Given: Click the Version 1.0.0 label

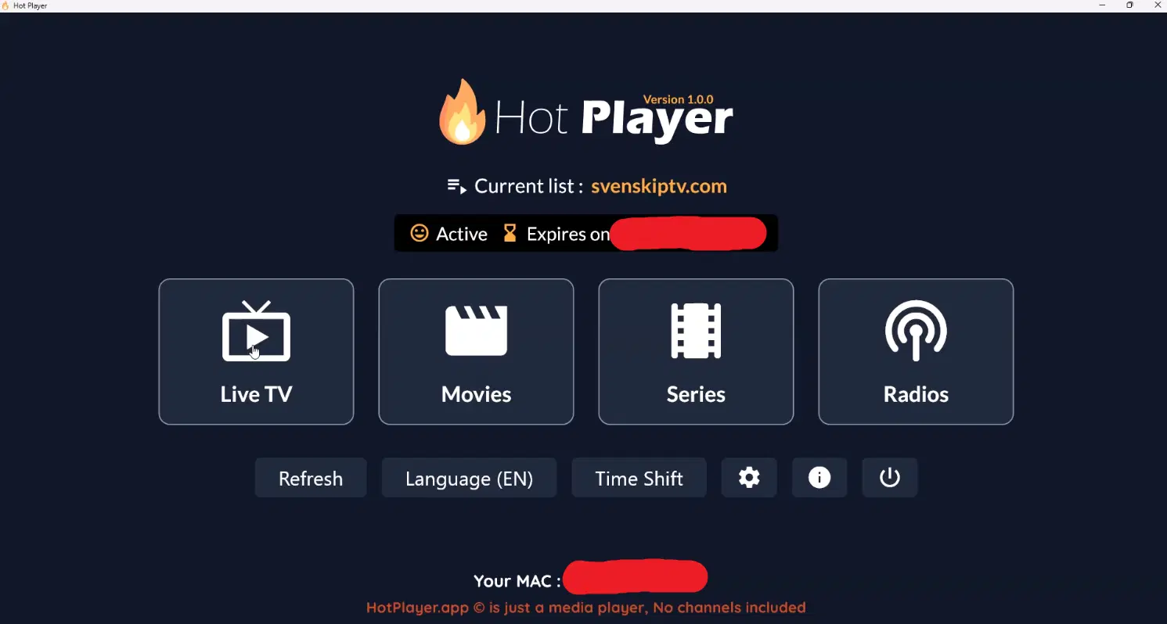Looking at the screenshot, I should coord(678,99).
